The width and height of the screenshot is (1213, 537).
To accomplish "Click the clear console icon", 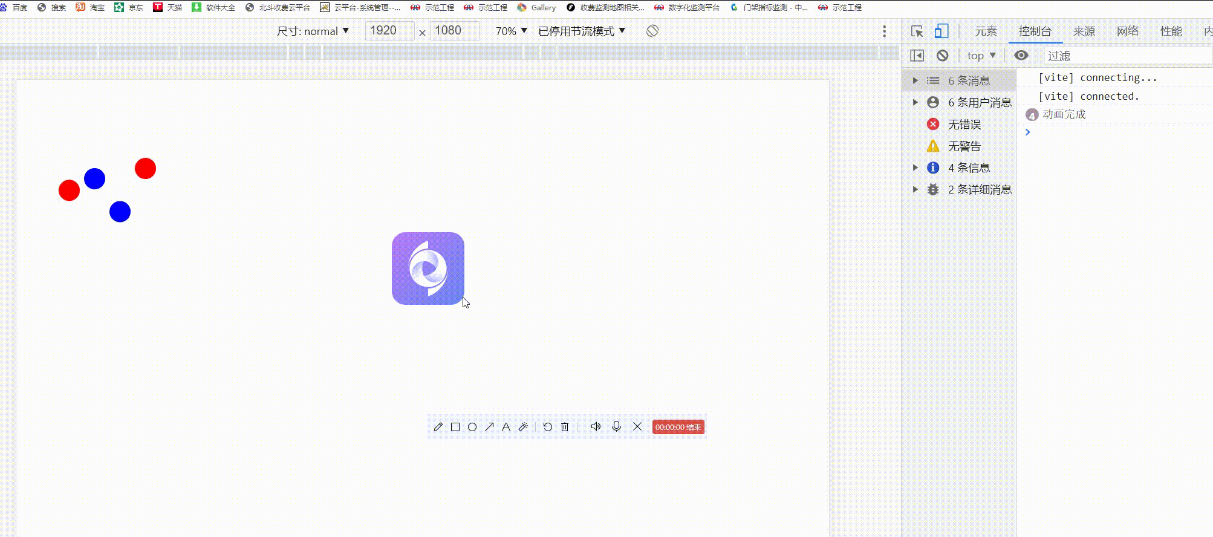I will pyautogui.click(x=943, y=56).
